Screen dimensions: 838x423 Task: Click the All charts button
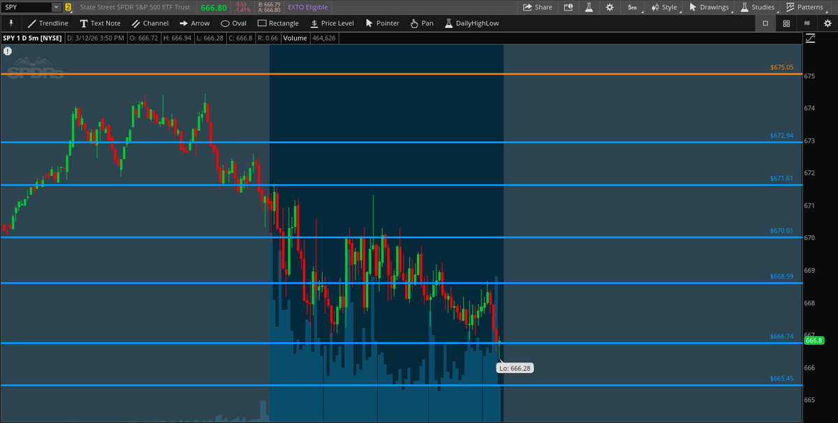coord(807,23)
